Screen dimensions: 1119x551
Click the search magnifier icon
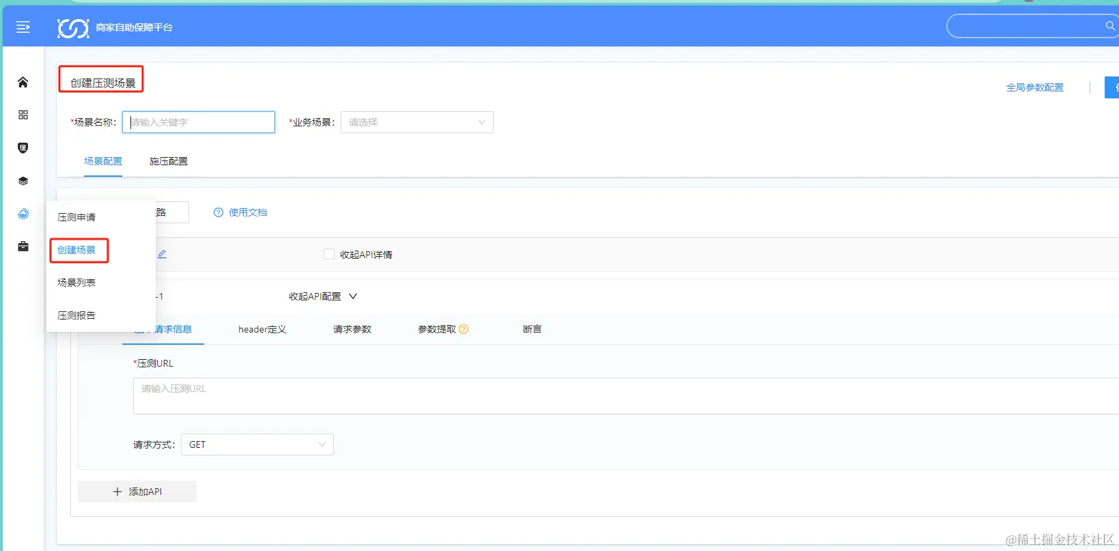point(1110,26)
